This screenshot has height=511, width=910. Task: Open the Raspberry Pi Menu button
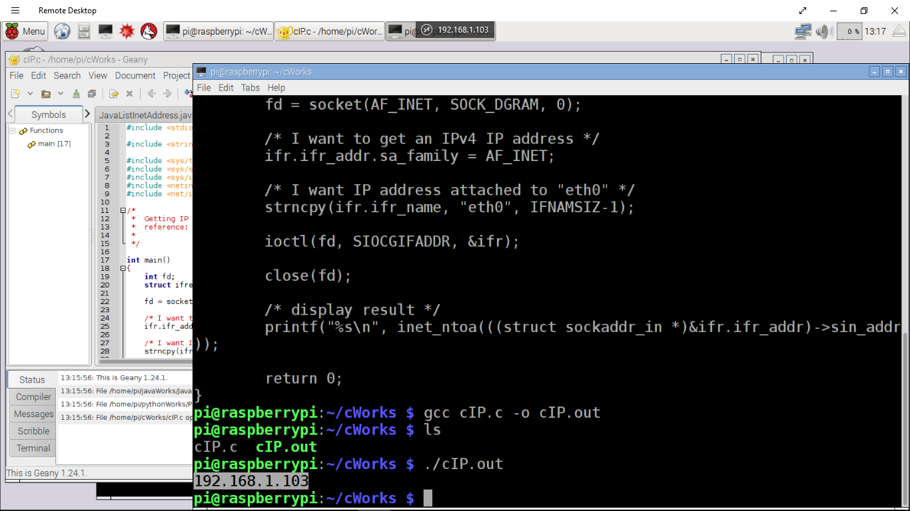click(25, 31)
